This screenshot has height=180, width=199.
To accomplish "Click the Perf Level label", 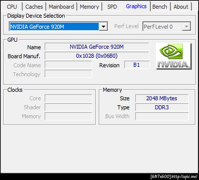I will [x=126, y=27].
